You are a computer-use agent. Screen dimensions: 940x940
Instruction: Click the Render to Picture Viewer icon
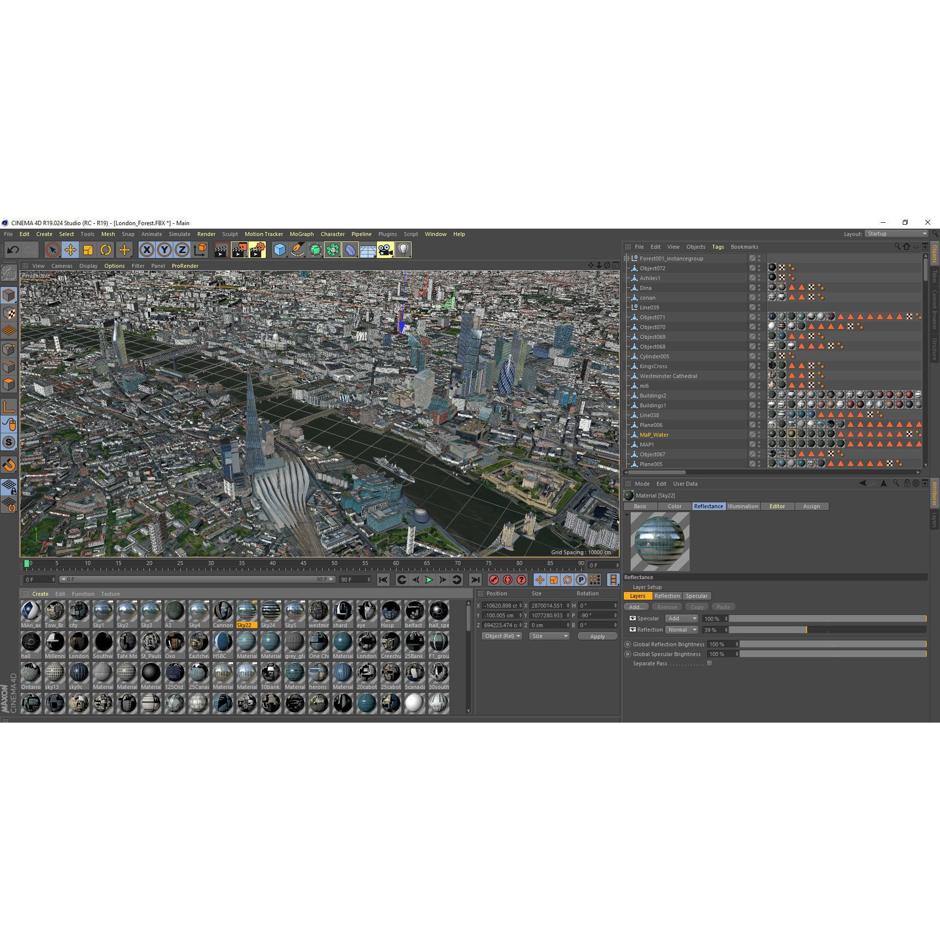point(239,250)
